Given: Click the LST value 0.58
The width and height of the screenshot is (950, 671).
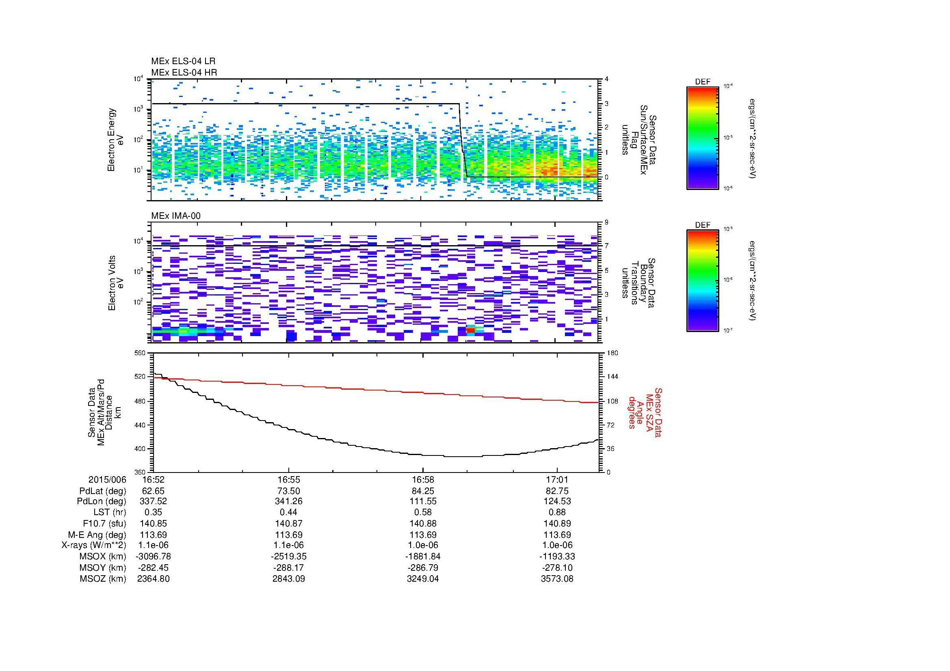Looking at the screenshot, I should point(423,513).
